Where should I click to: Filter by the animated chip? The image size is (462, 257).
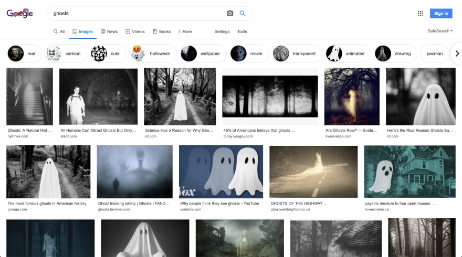[x=348, y=53]
